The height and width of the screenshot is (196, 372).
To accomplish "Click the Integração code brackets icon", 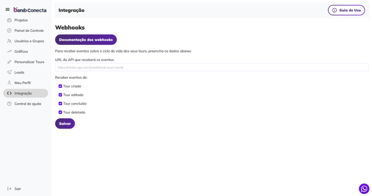I will click(x=9, y=93).
